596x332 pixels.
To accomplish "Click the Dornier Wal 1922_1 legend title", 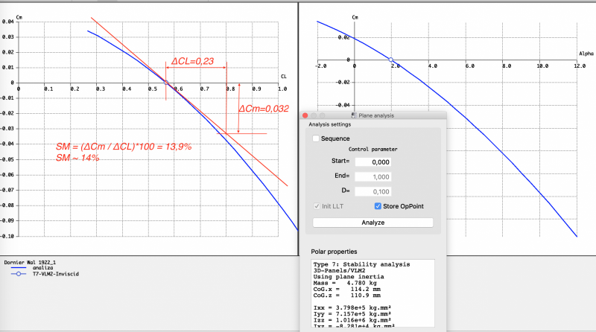I will pyautogui.click(x=28, y=261).
